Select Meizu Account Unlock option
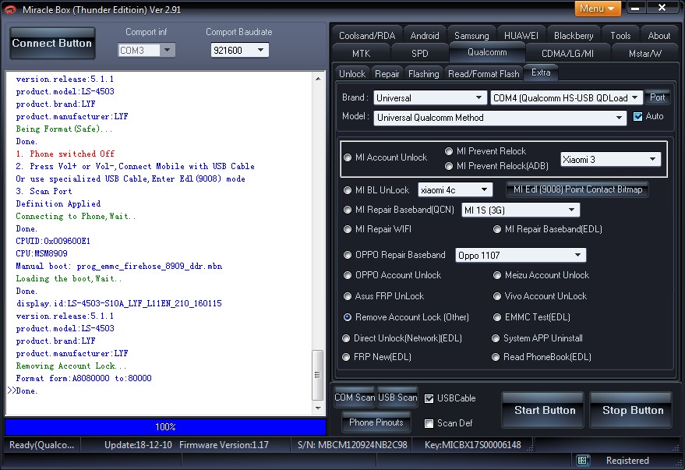Image resolution: width=685 pixels, height=470 pixels. point(496,275)
